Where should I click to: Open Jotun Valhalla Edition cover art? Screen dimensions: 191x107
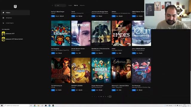(141, 33)
